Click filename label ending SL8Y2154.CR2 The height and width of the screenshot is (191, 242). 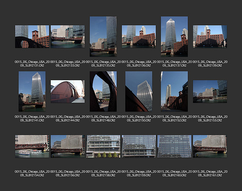pyautogui.click(x=32, y=174)
